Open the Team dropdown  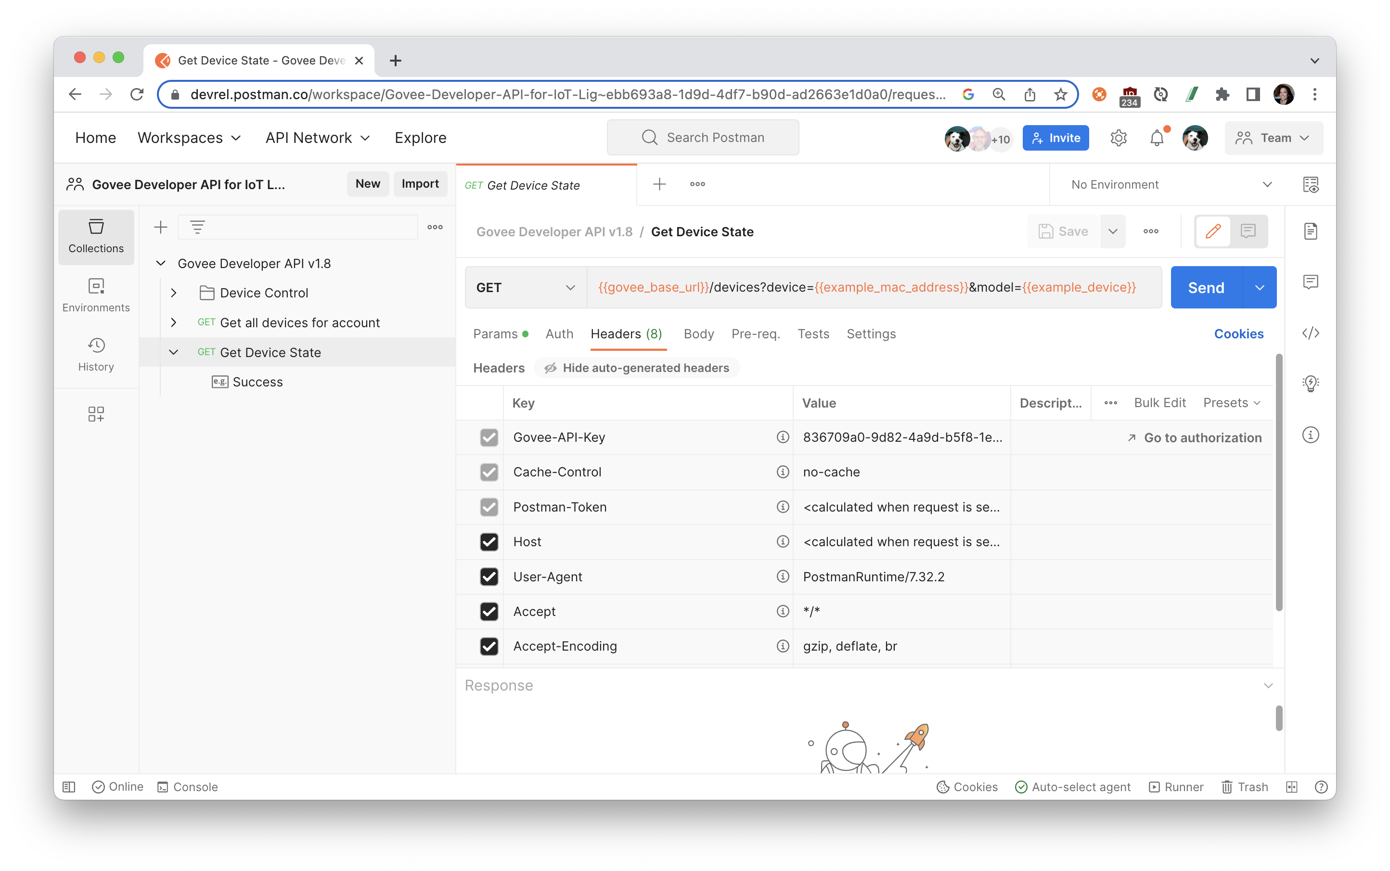(1273, 138)
